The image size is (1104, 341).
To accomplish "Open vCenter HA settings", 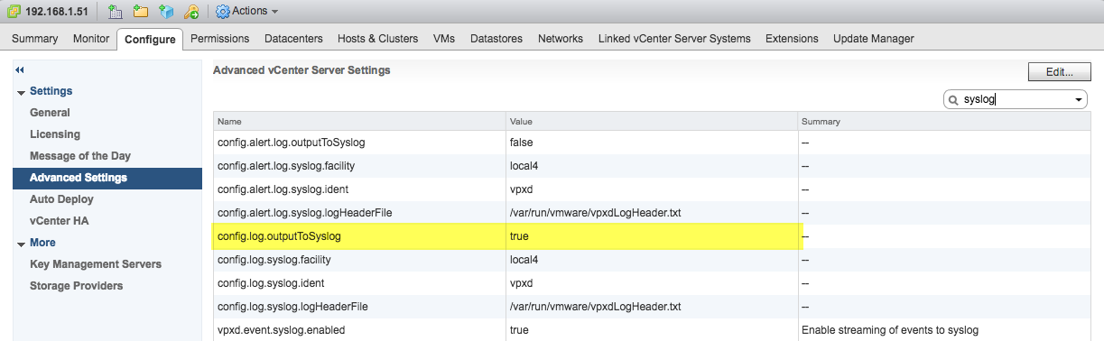I will pos(59,221).
